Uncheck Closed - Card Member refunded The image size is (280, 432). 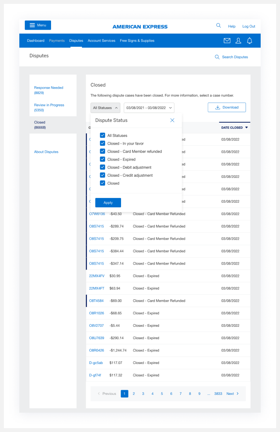102,151
